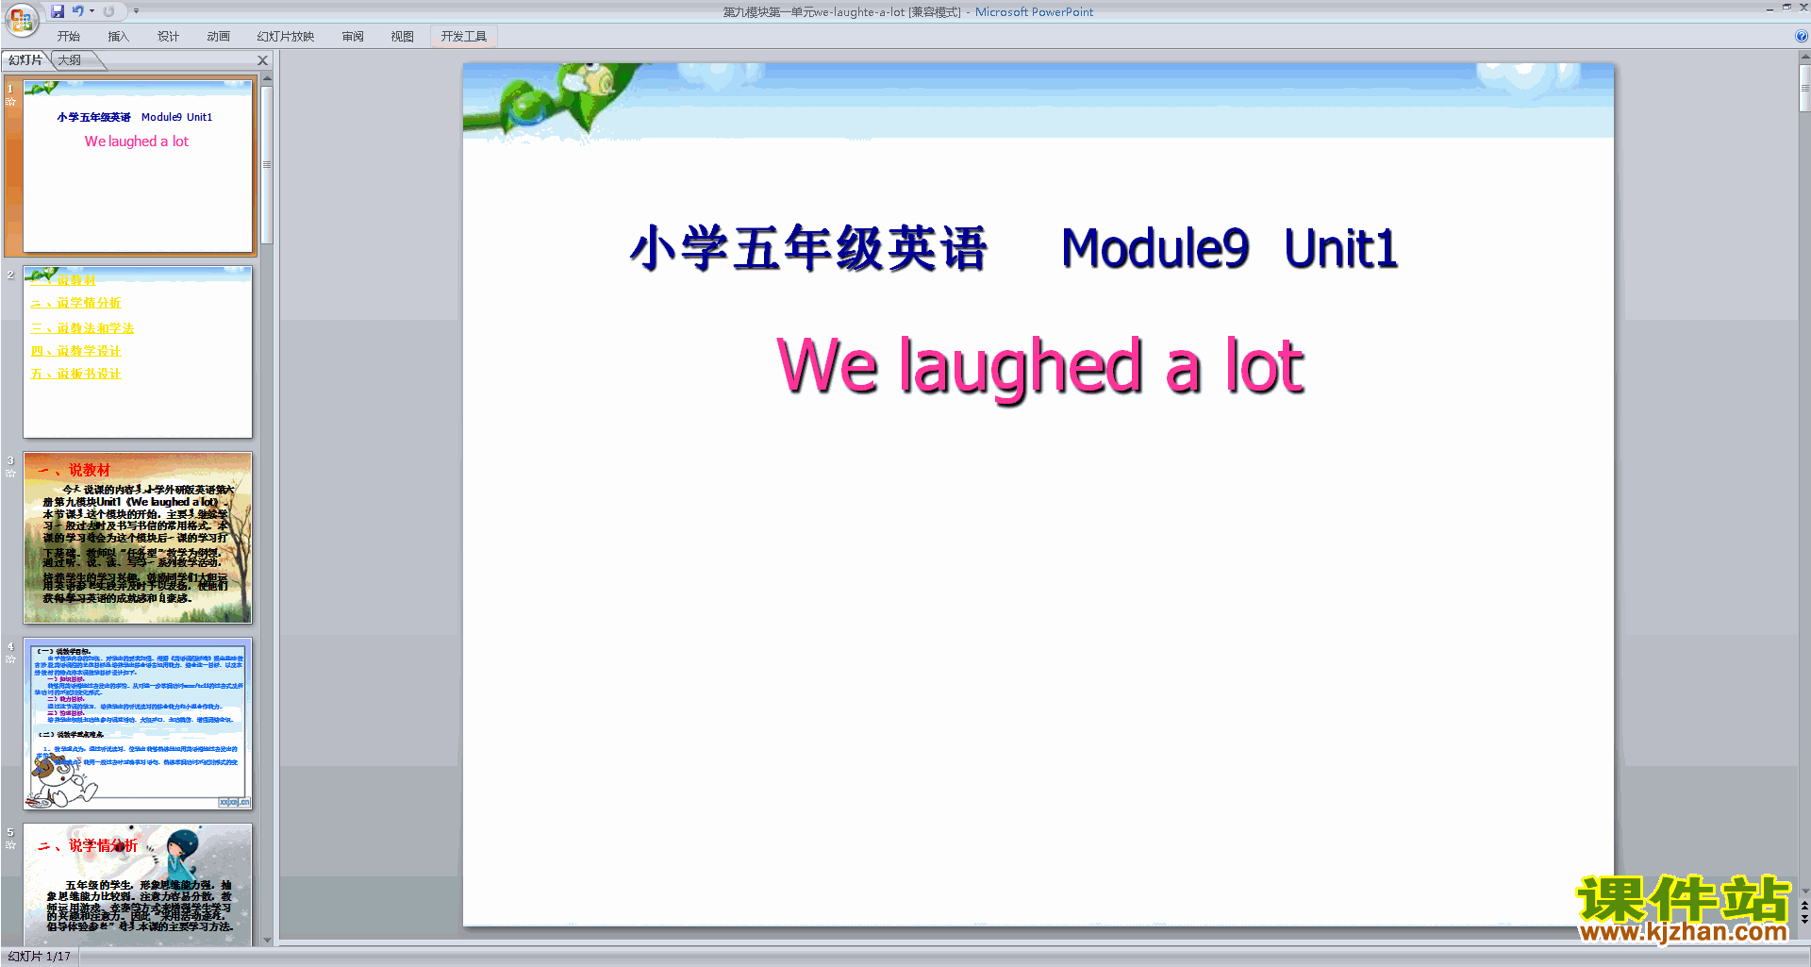Click the animation star icon beside slide 1

click(10, 102)
